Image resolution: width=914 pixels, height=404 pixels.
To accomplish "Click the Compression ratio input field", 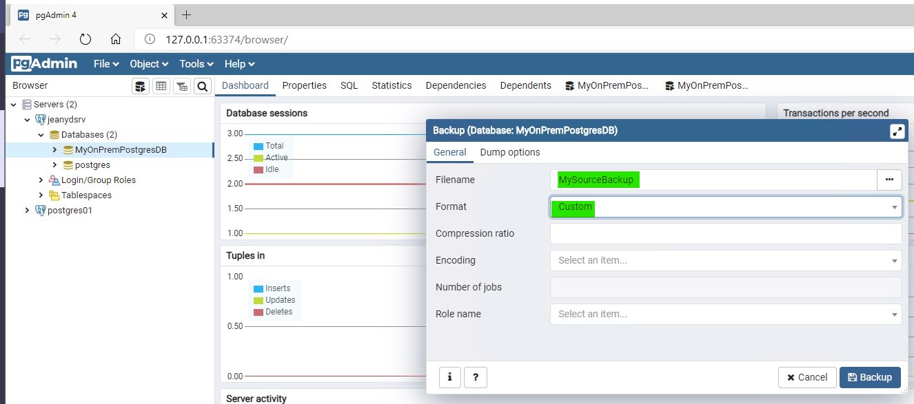I will pos(726,233).
